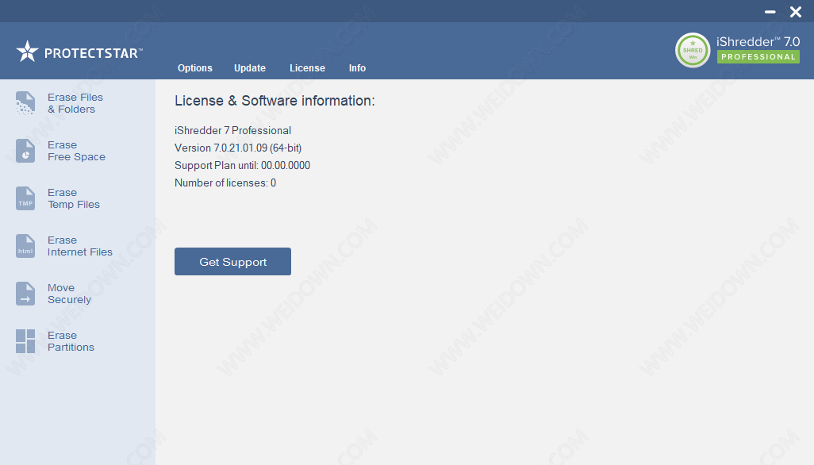Viewport: 814px width, 465px height.
Task: Go to the Erase Partitions text label
Action: 71,341
